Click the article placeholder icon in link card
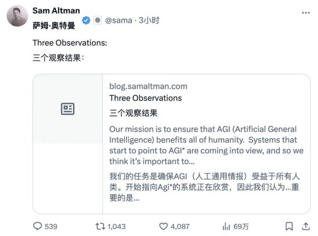The width and height of the screenshot is (318, 236). tap(67, 109)
